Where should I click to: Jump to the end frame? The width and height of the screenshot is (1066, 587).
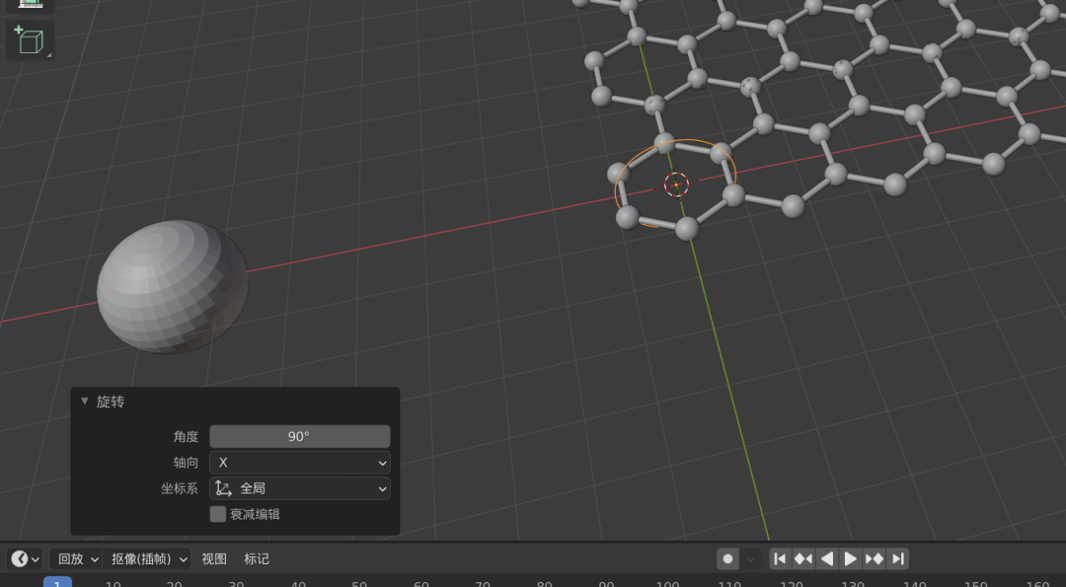[897, 558]
